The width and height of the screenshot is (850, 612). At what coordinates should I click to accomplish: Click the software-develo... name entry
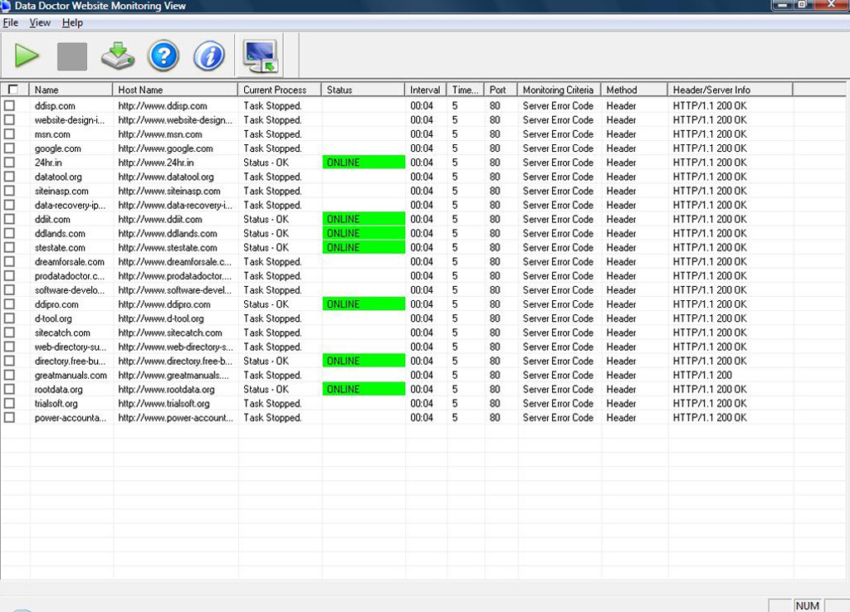pos(70,289)
